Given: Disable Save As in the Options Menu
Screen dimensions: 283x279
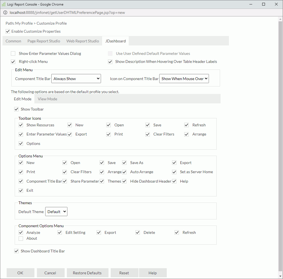Looking at the screenshot, I should [124, 163].
